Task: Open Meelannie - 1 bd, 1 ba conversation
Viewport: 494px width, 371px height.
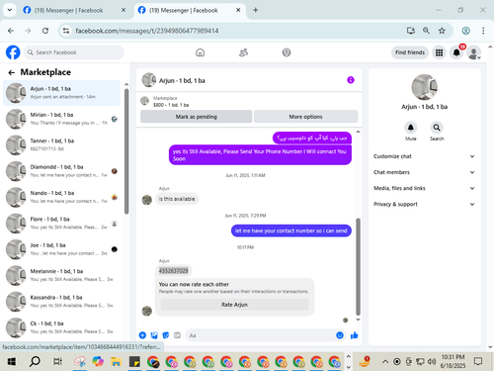Action: (61, 275)
